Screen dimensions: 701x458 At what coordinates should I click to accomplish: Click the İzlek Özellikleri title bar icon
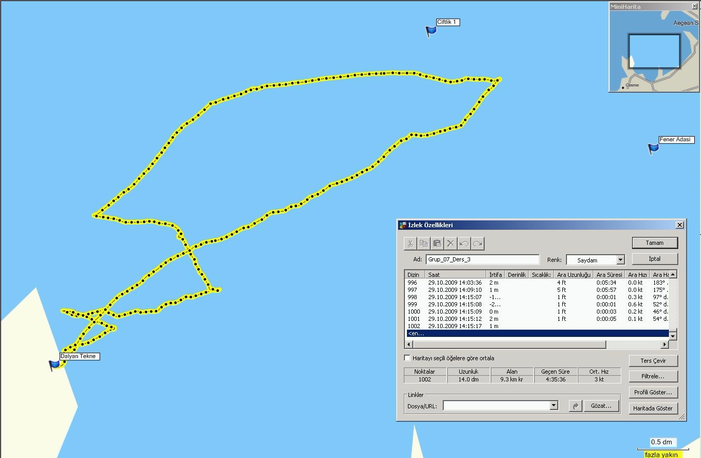(x=403, y=225)
